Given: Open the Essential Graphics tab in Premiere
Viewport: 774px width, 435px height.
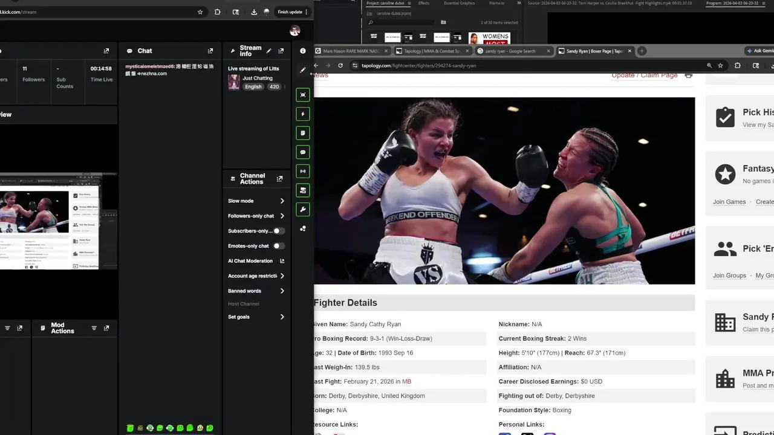Looking at the screenshot, I should (460, 3).
